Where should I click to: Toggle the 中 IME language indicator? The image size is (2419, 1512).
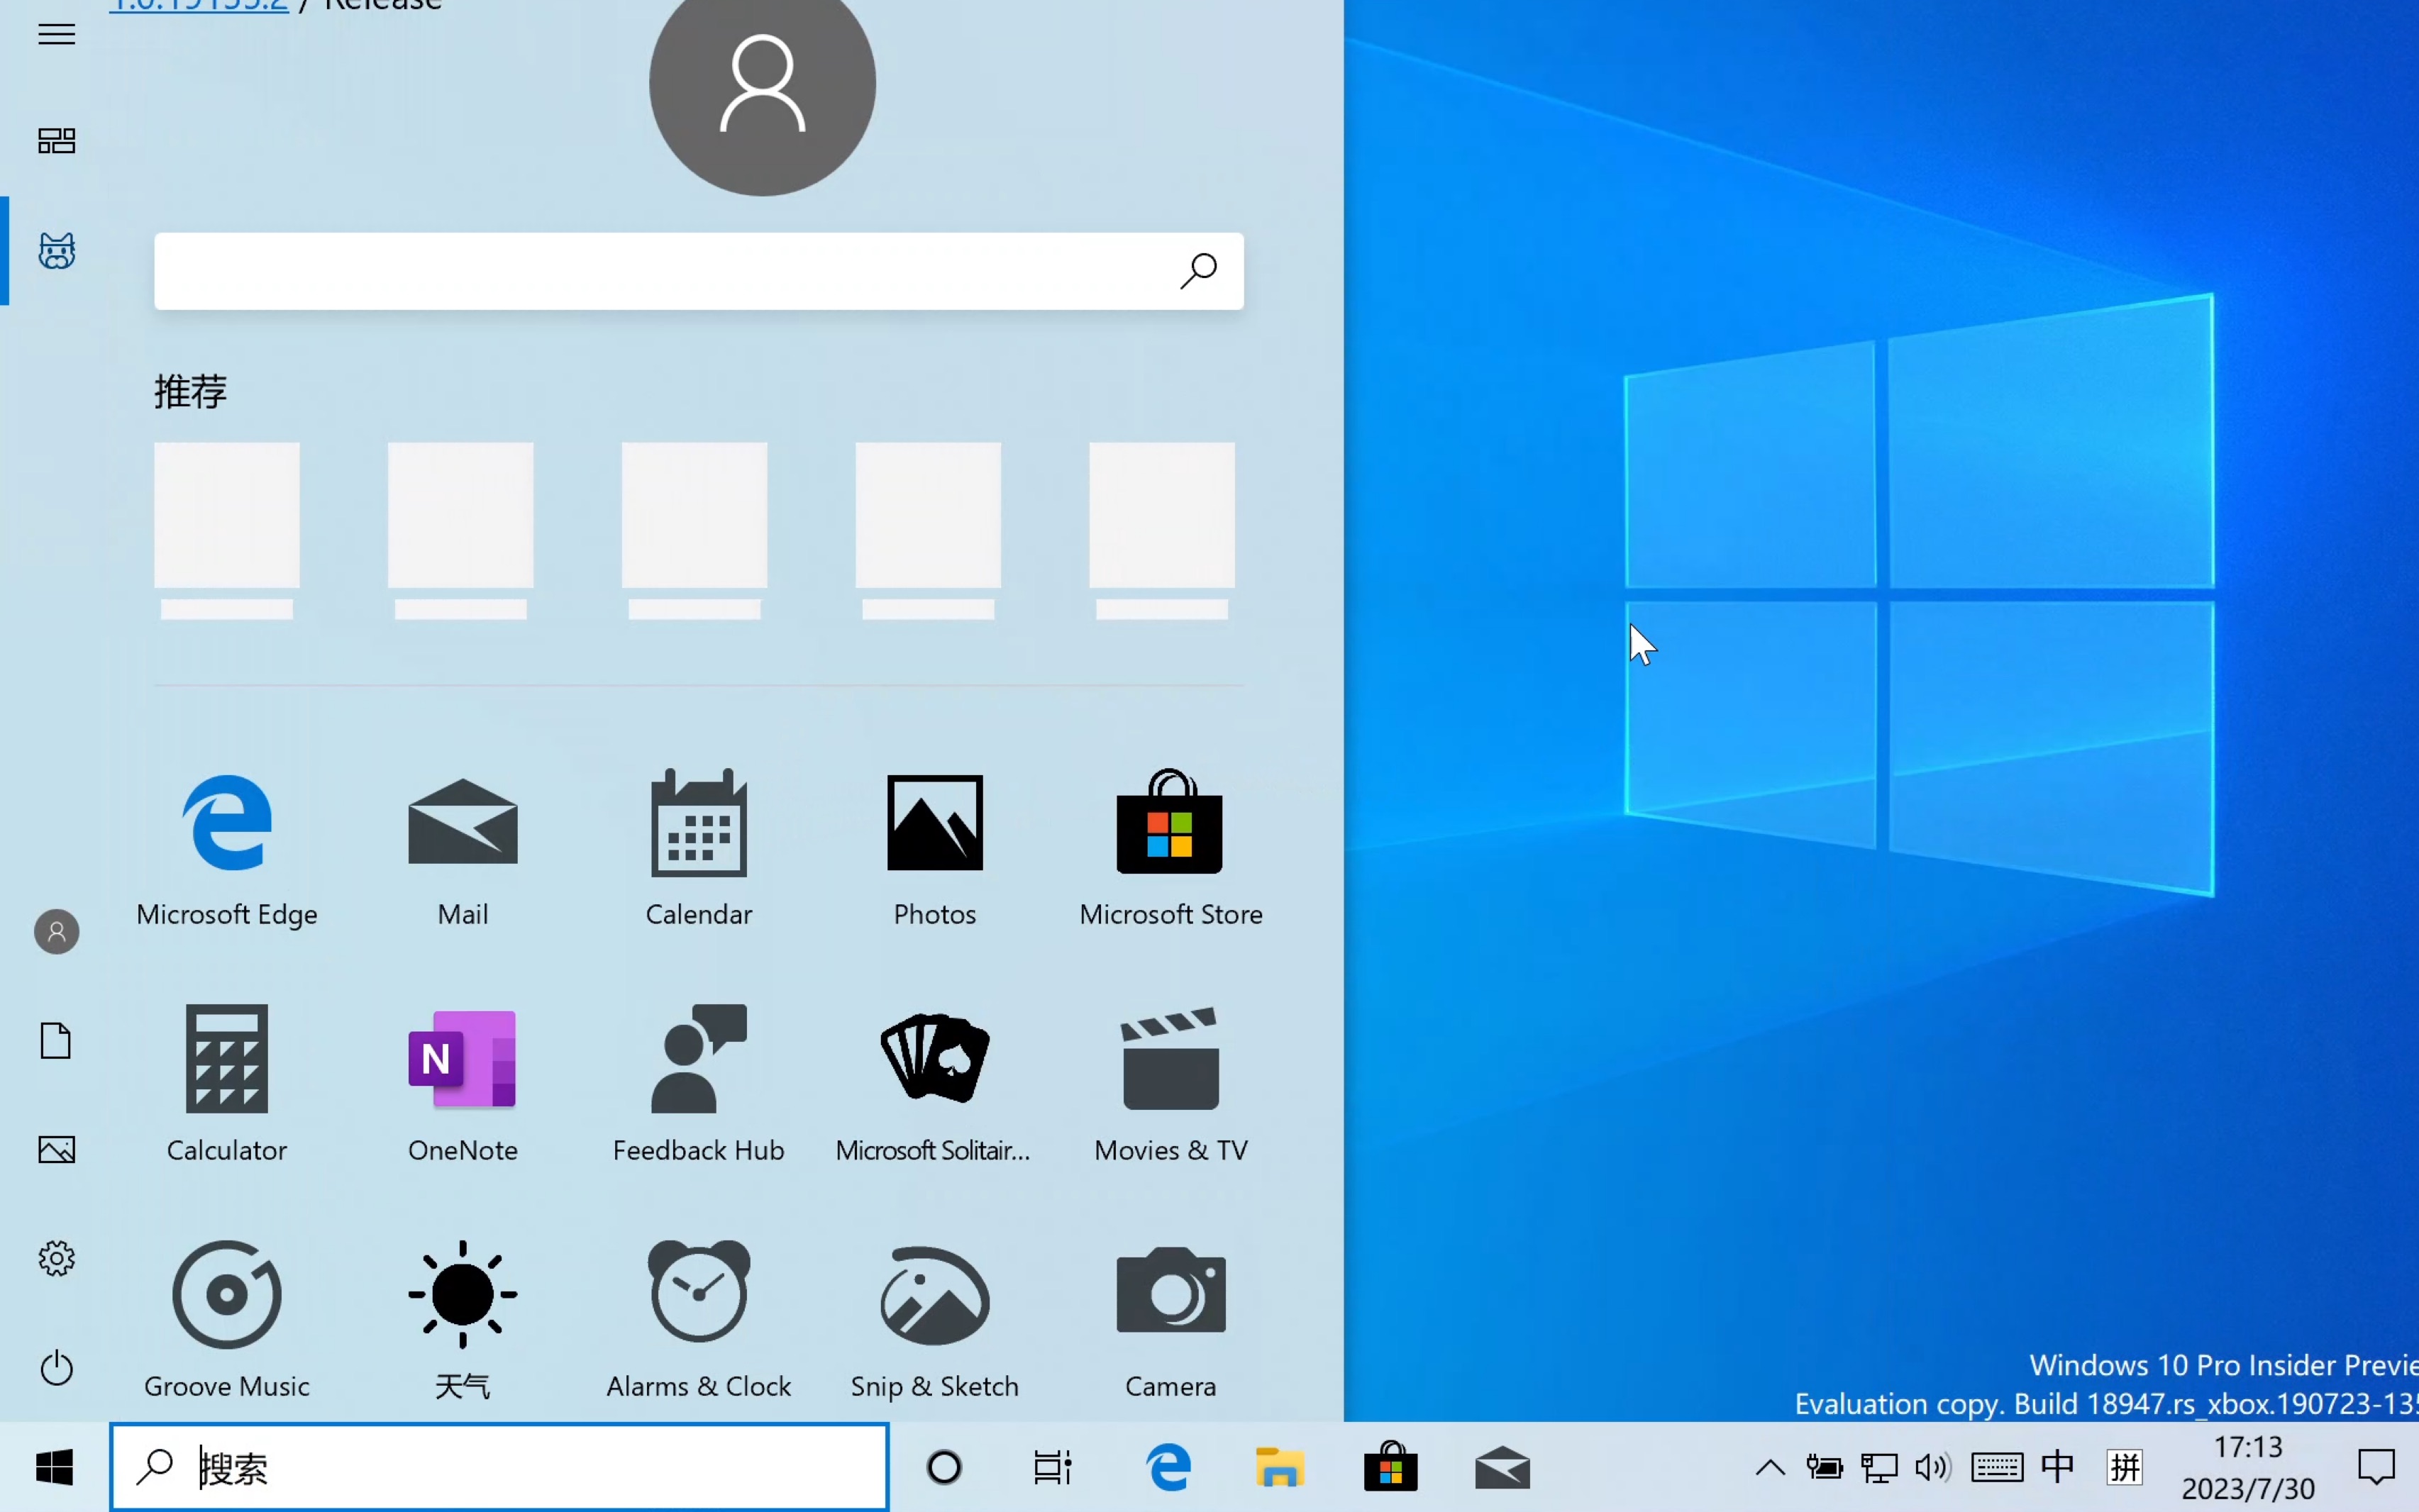click(2059, 1466)
